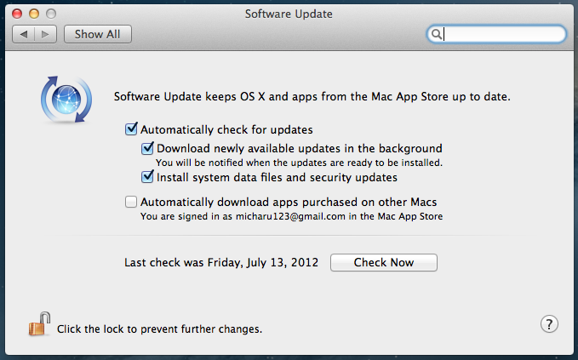Click the Software Update window title
578x360 pixels.
(x=289, y=14)
